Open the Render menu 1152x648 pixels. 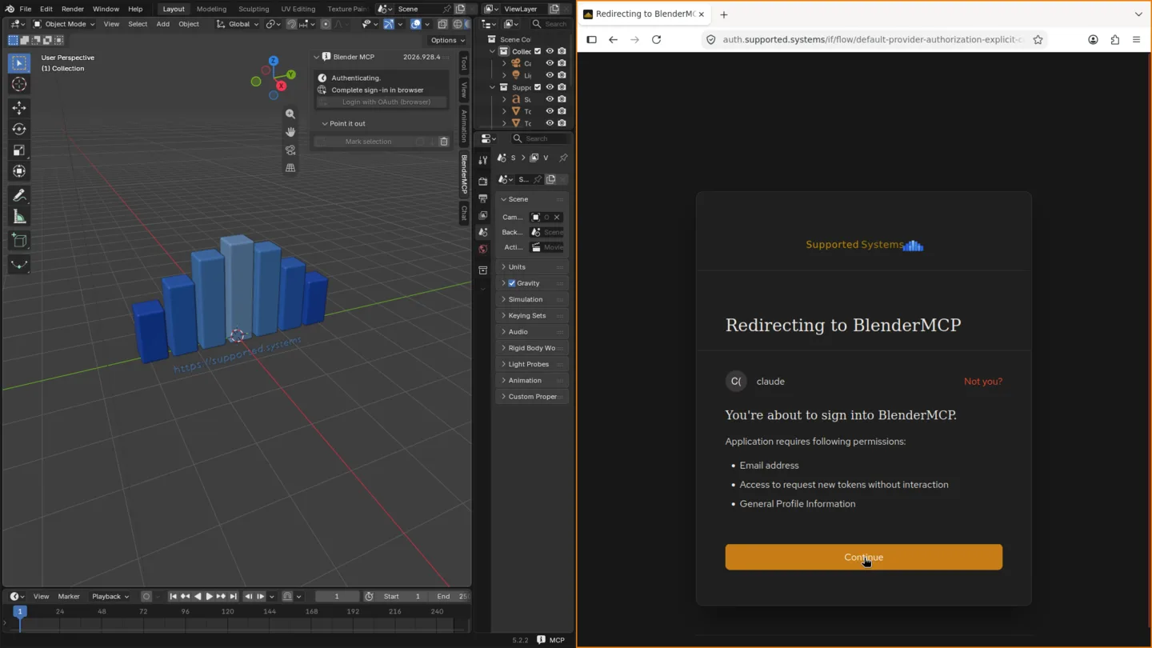[x=72, y=9]
